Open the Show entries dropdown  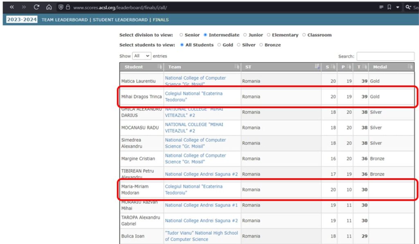pos(142,56)
